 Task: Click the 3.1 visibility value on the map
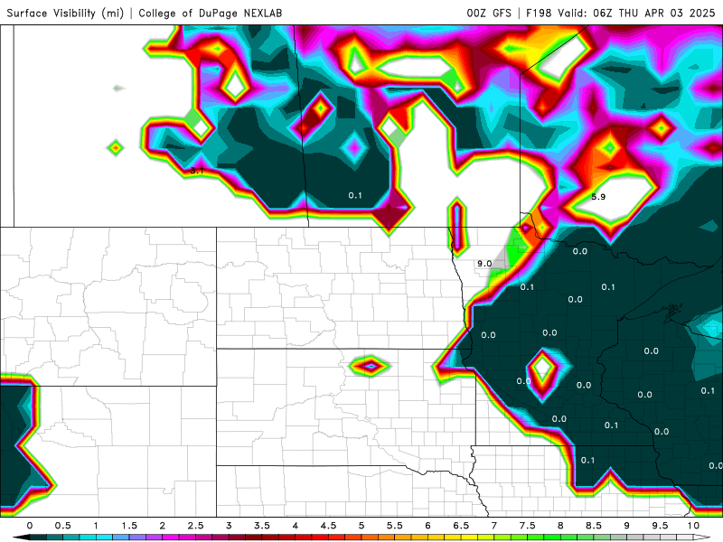click(x=197, y=171)
